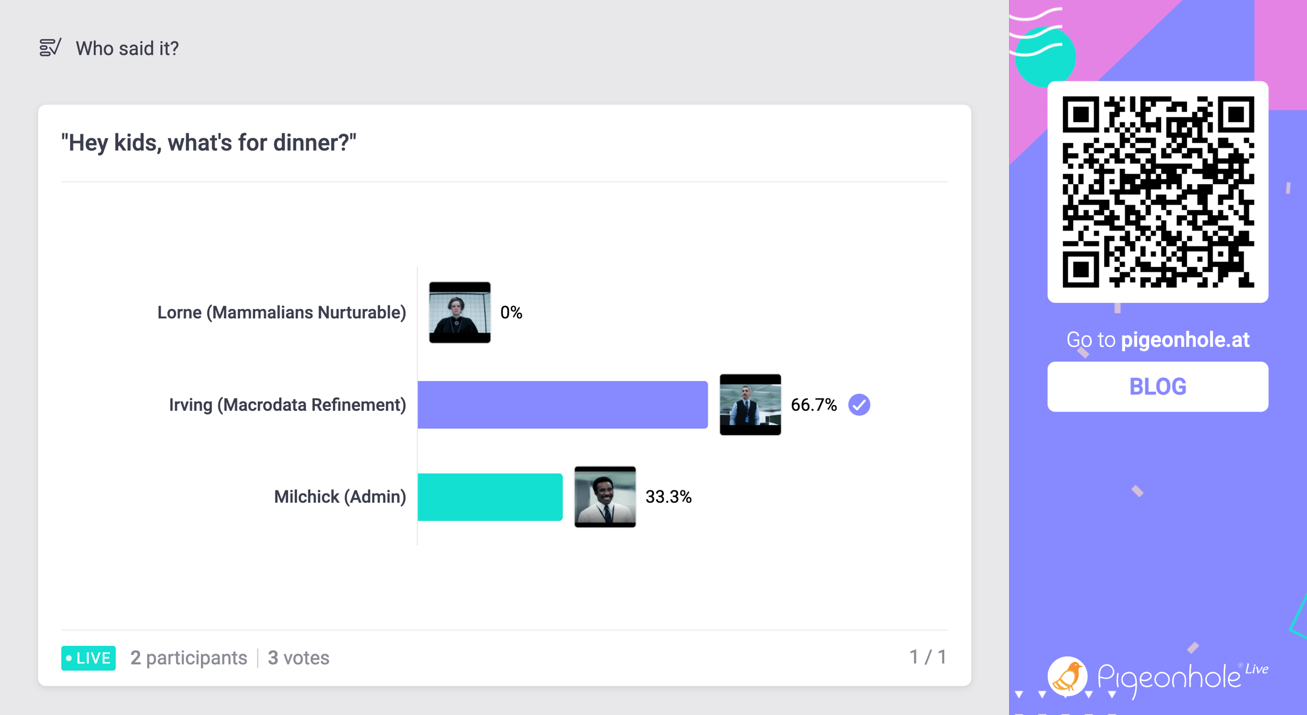Click the Who said it? title

tap(127, 48)
